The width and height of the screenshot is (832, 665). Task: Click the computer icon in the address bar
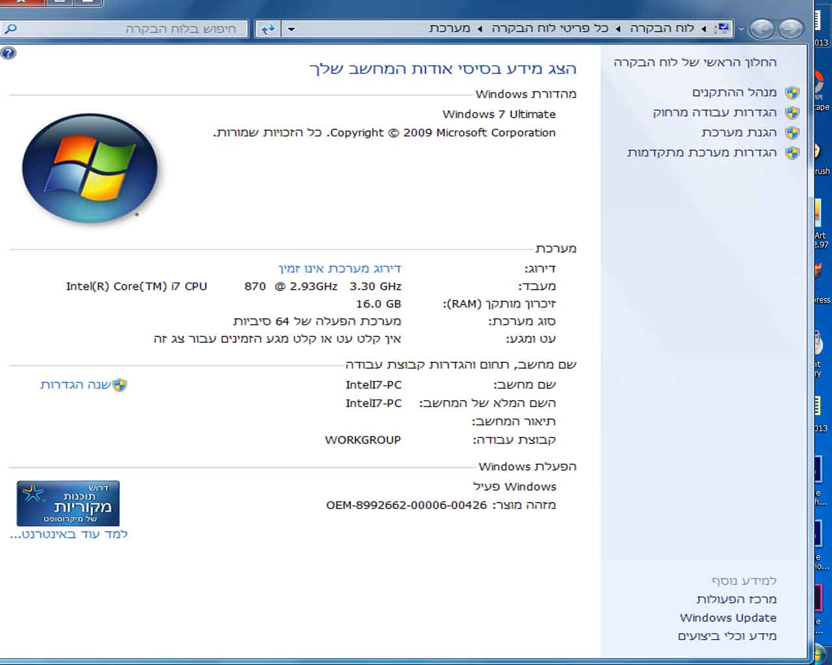pyautogui.click(x=723, y=29)
